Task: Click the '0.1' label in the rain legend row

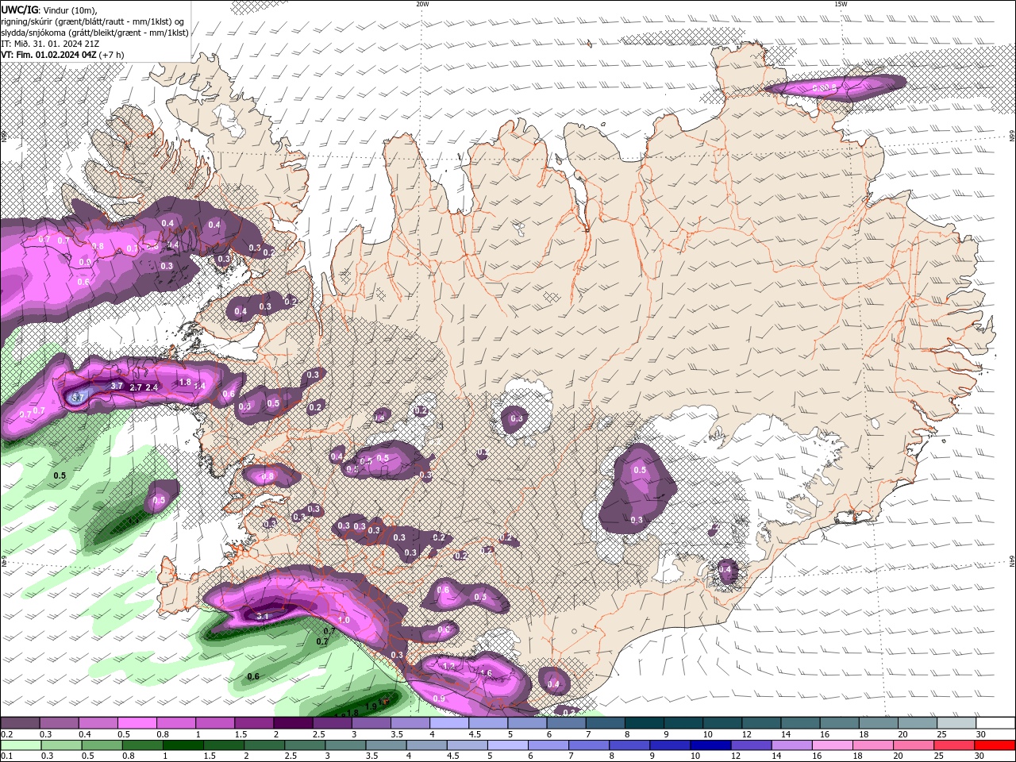Action: (x=6, y=756)
